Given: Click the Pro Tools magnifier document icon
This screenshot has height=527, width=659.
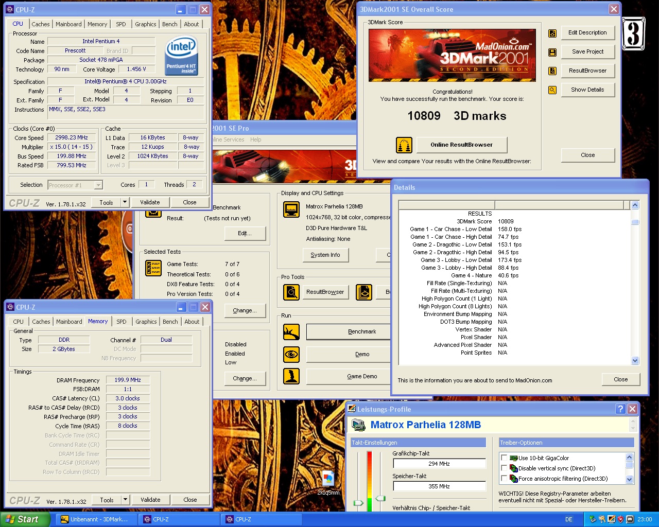Looking at the screenshot, I should coord(291,292).
